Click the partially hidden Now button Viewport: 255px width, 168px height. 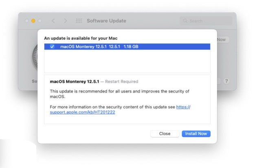[221, 40]
